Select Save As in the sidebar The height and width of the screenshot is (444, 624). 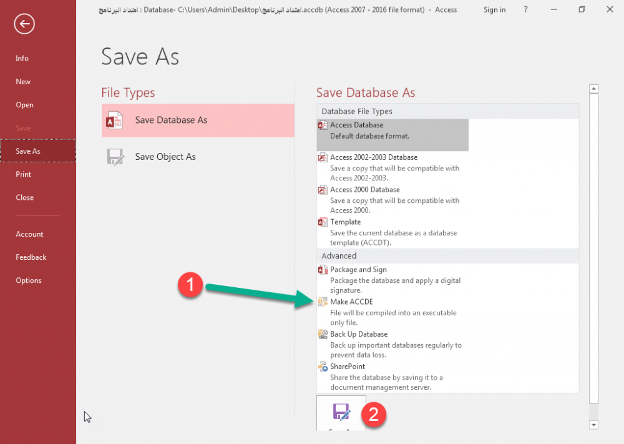point(38,151)
